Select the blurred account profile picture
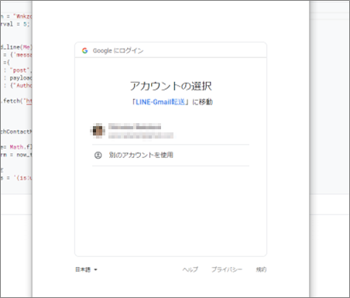The image size is (350, 298). click(98, 131)
